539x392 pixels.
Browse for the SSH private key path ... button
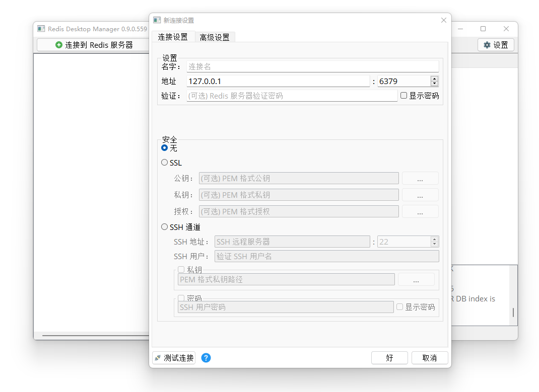click(416, 279)
